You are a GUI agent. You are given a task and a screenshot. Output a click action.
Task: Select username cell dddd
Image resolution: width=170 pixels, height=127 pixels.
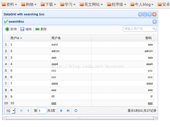click(x=71, y=84)
